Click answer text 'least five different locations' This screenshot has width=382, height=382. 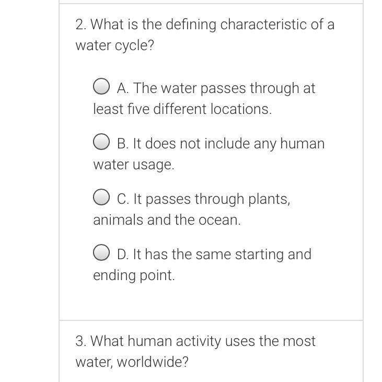(x=182, y=109)
